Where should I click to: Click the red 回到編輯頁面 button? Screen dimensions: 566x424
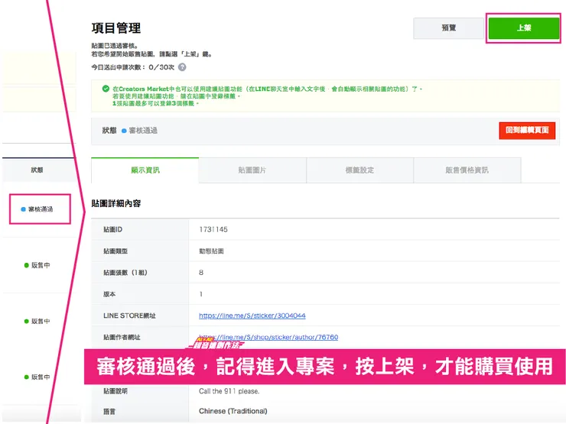(x=527, y=130)
